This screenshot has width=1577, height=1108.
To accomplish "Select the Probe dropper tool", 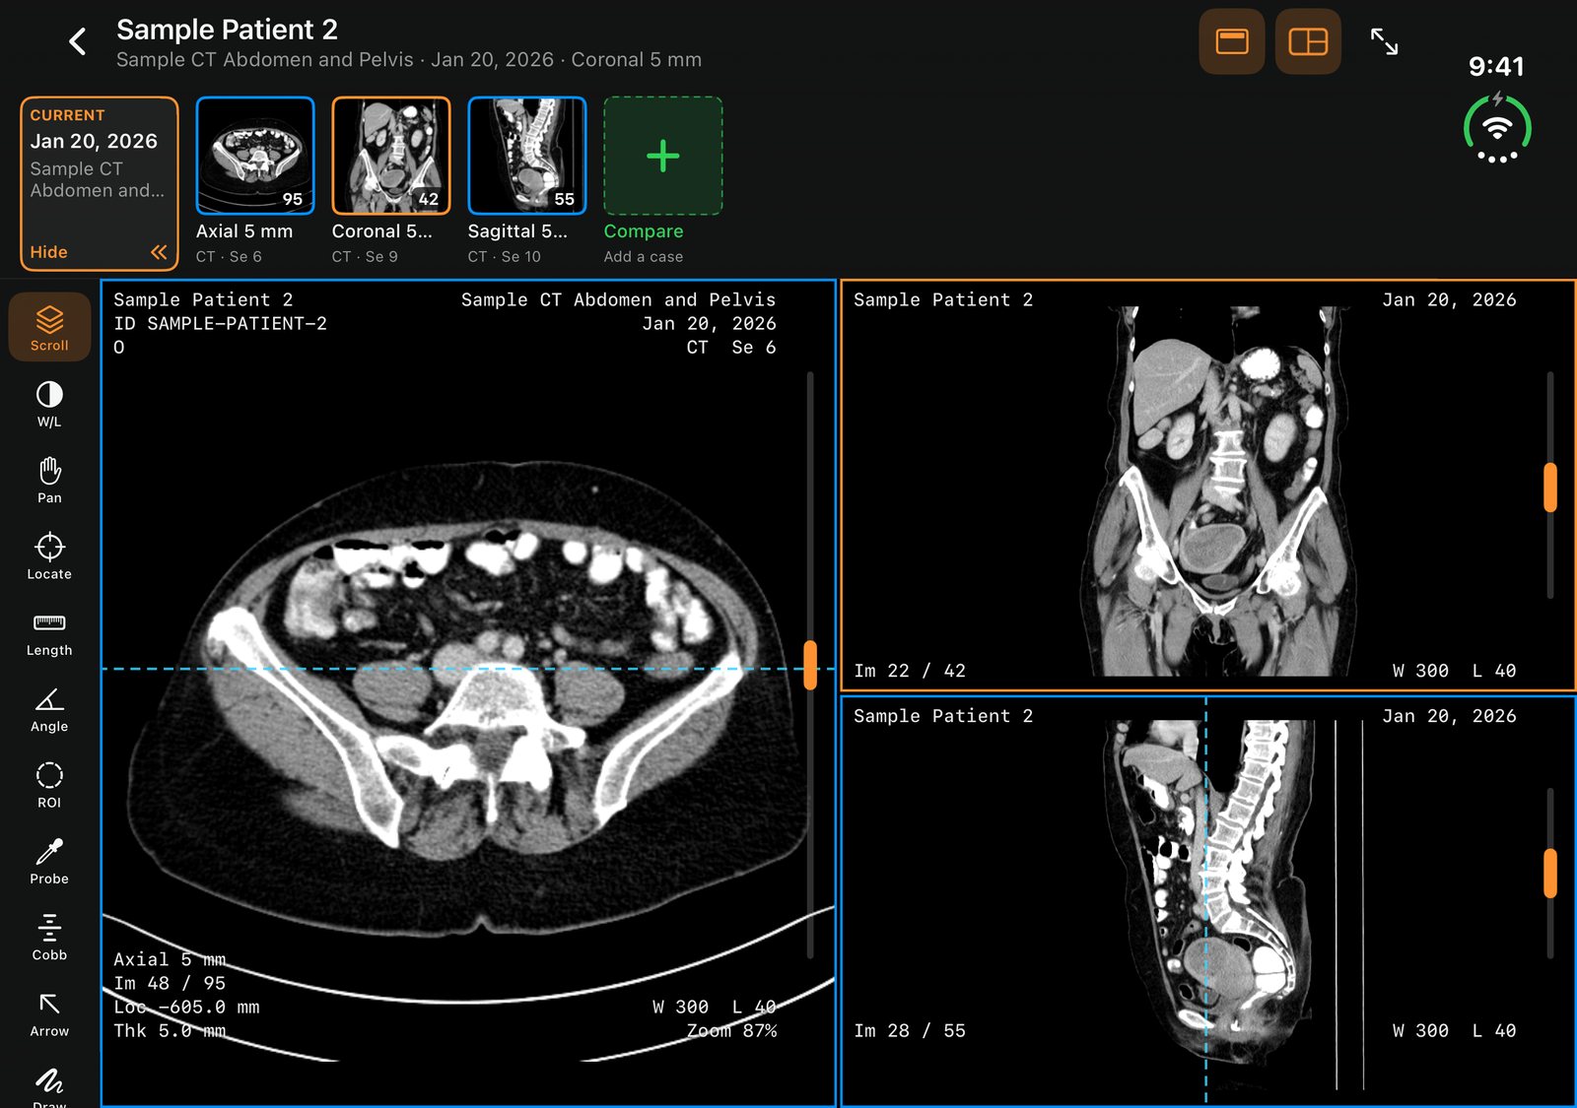I will (49, 861).
